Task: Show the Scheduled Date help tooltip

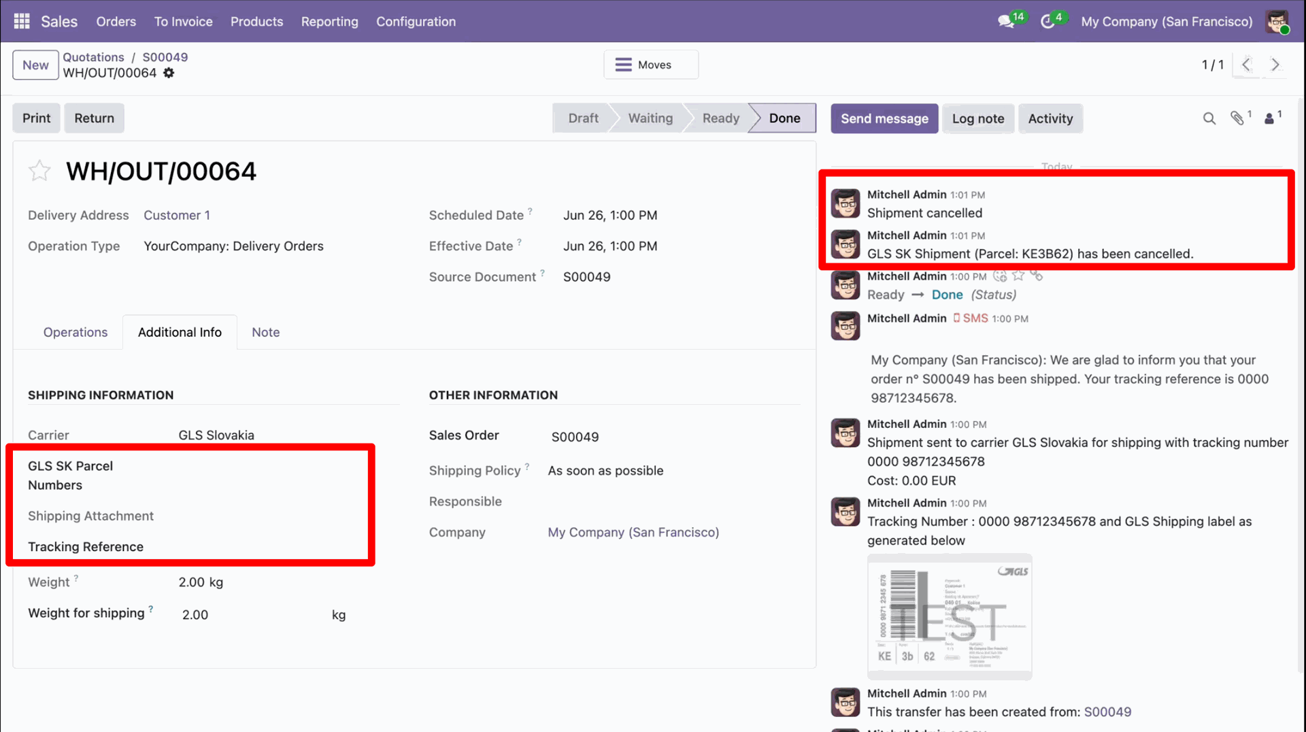Action: coord(530,211)
